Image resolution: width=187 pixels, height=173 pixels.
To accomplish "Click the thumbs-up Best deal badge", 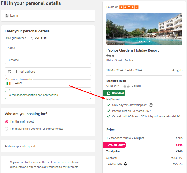I will tap(114, 93).
